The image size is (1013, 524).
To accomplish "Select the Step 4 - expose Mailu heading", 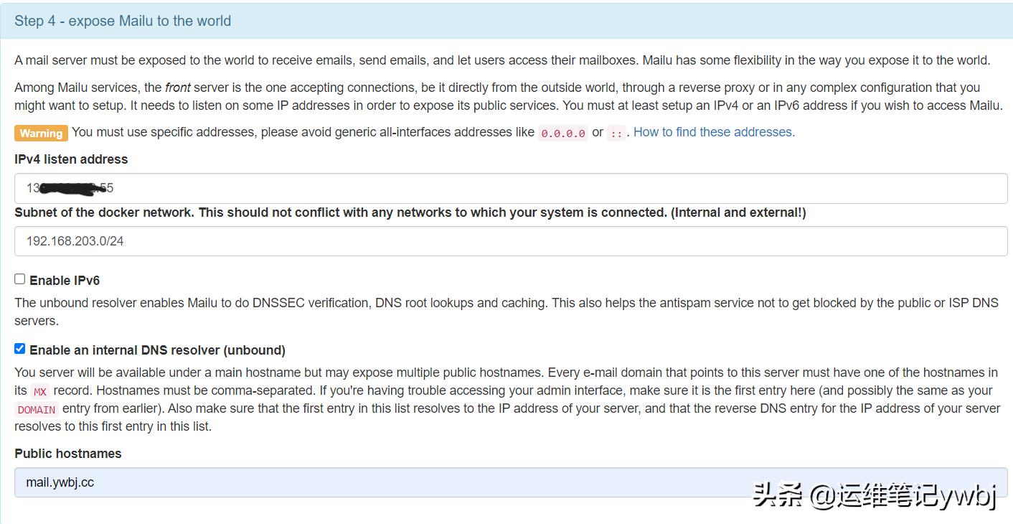I will 123,21.
